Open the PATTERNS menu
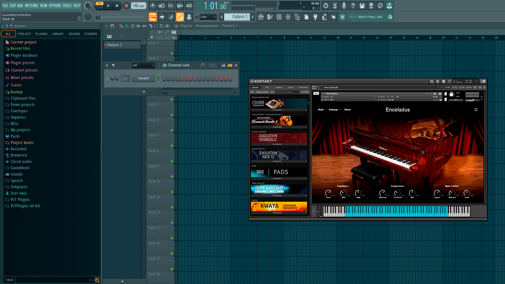505x284 pixels. tap(31, 6)
